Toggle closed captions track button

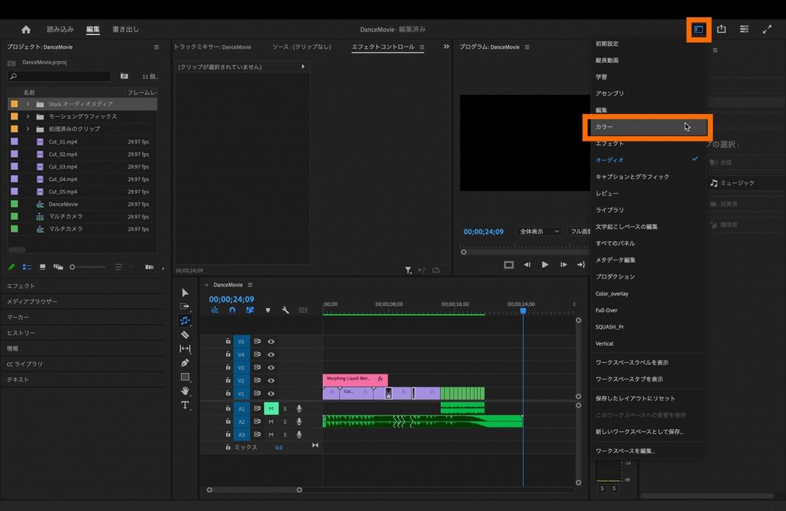(303, 310)
